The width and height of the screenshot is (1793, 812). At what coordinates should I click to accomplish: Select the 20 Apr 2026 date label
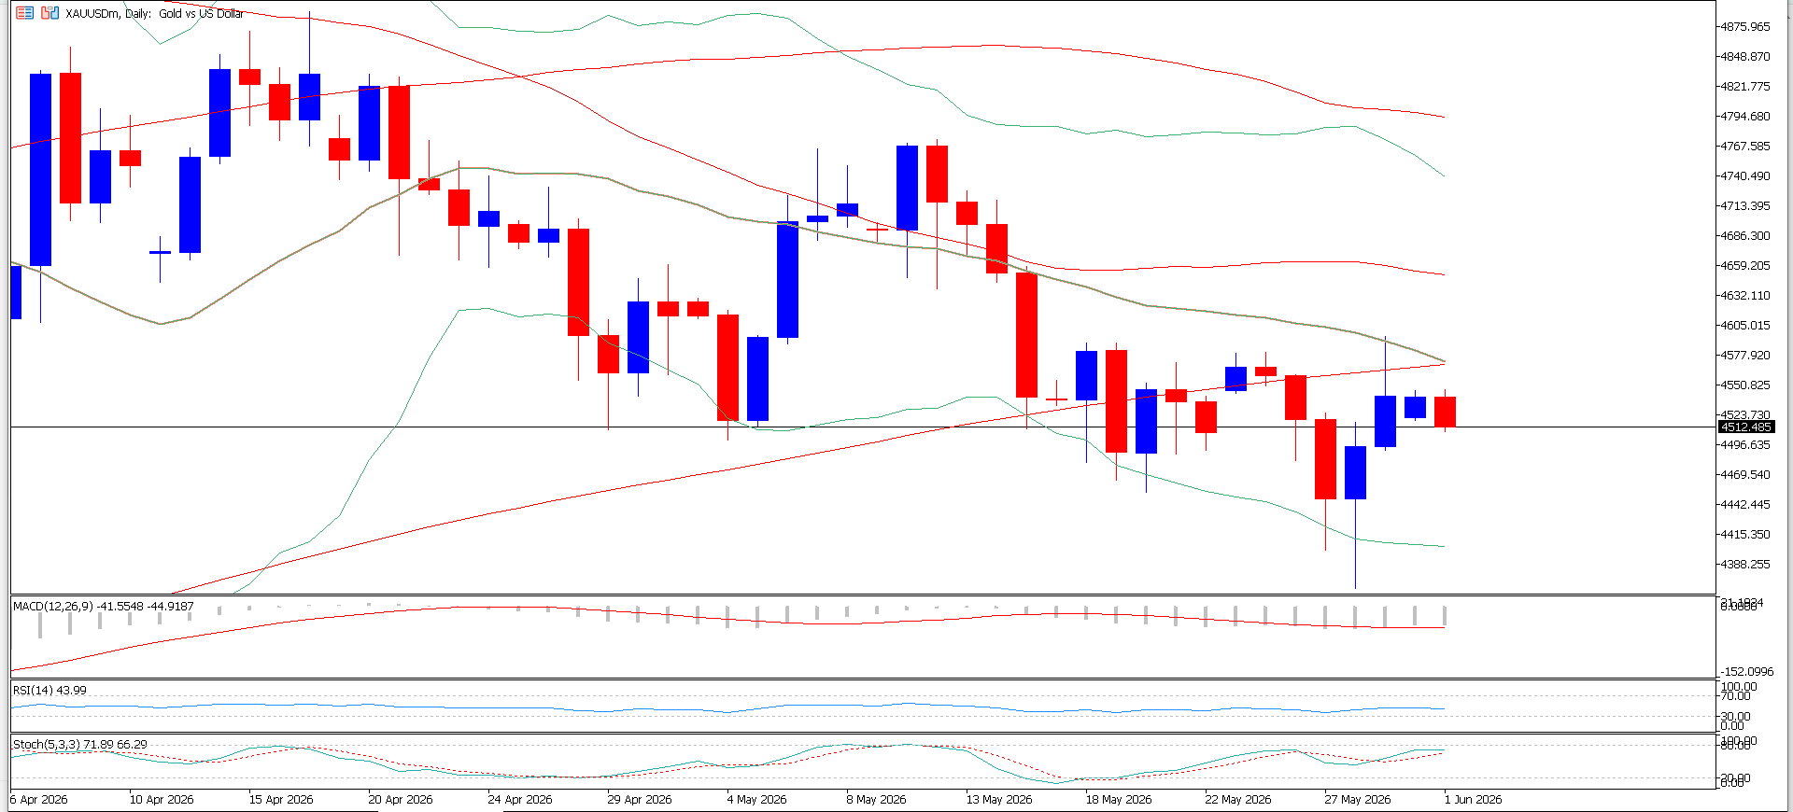(401, 800)
